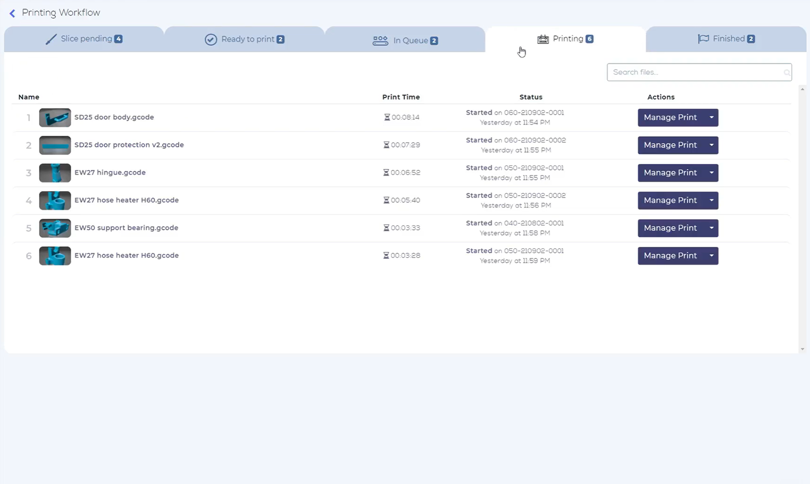
Task: Click file name EW27 hingue.gcode
Action: click(x=110, y=173)
